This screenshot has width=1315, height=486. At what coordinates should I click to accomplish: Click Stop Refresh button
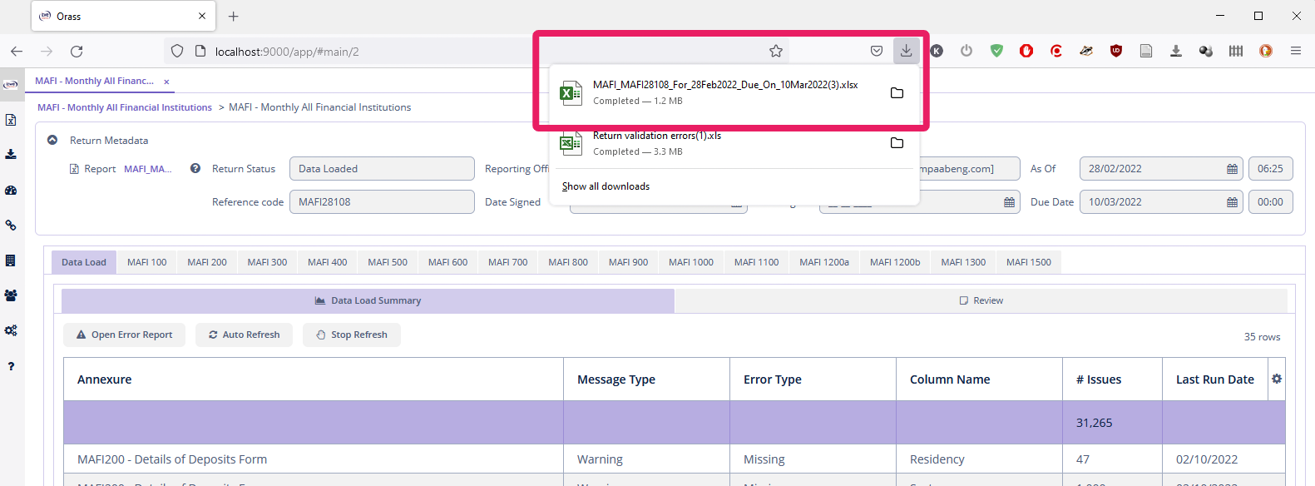tap(351, 335)
